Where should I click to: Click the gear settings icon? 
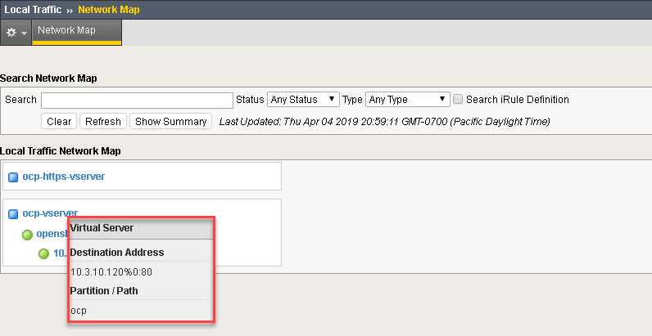(11, 33)
